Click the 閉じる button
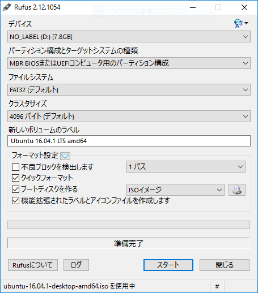Screen dimensions: 258x293 (225, 265)
